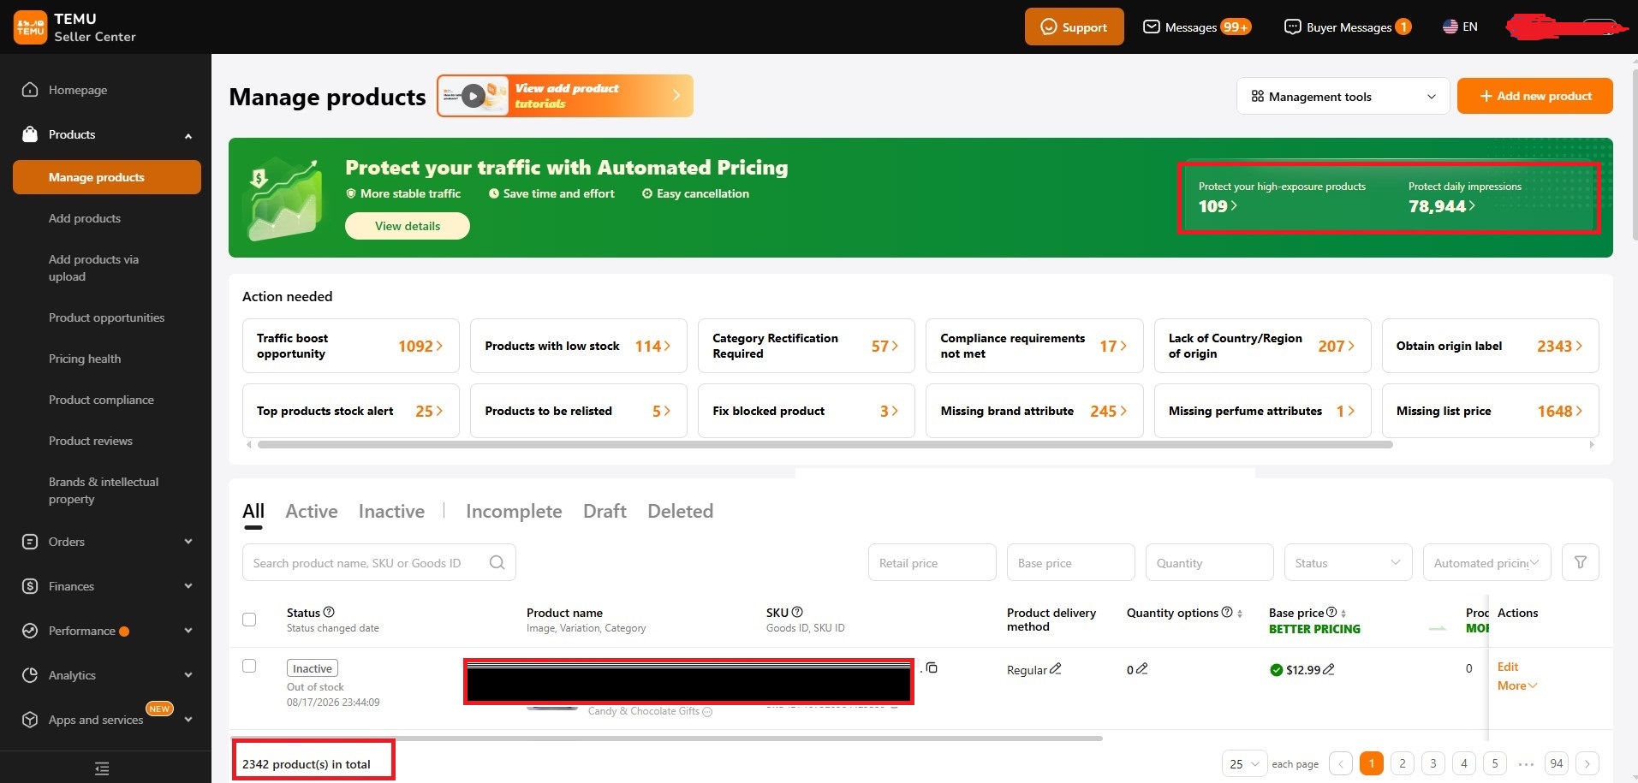Switch to the Draft tab

coord(605,511)
